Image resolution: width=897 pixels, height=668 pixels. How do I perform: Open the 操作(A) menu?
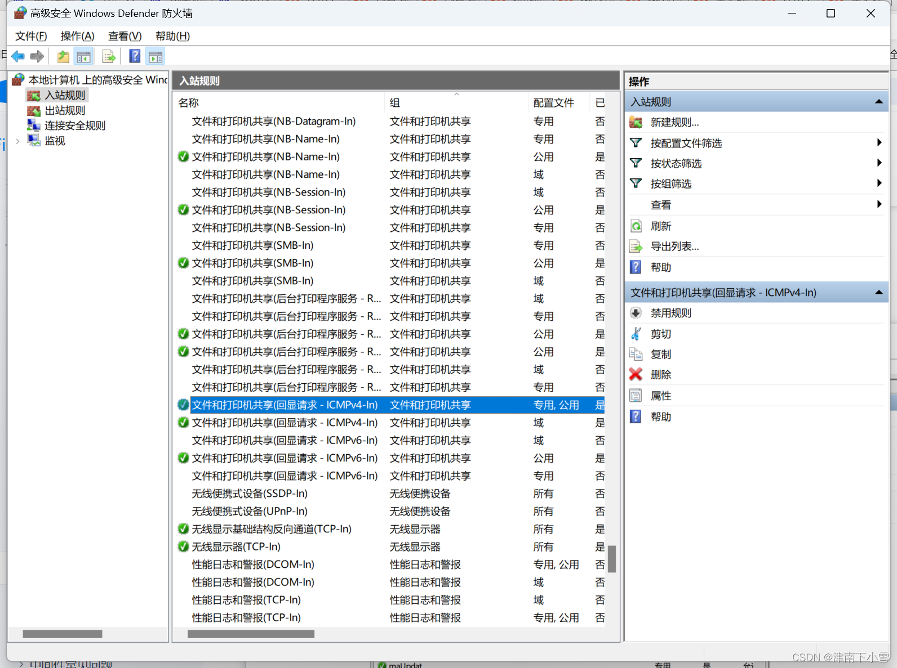pos(77,36)
